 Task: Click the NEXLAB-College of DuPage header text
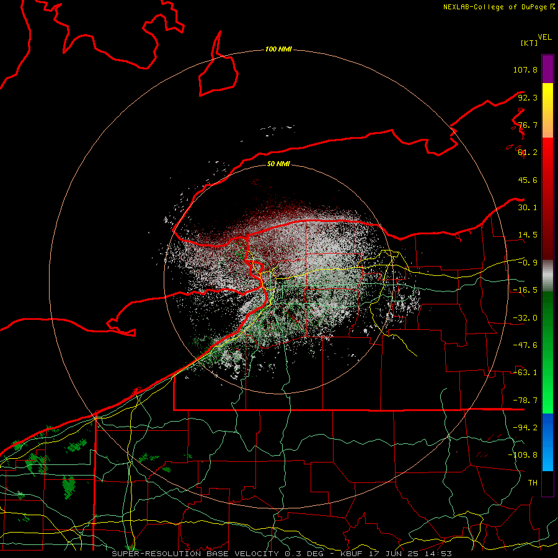pos(498,7)
